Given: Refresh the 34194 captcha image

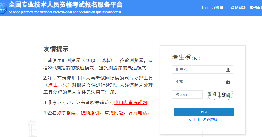Looking at the screenshot, I should (220, 95).
